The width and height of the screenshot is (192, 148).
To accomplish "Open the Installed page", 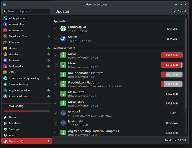I will coord(14,123).
